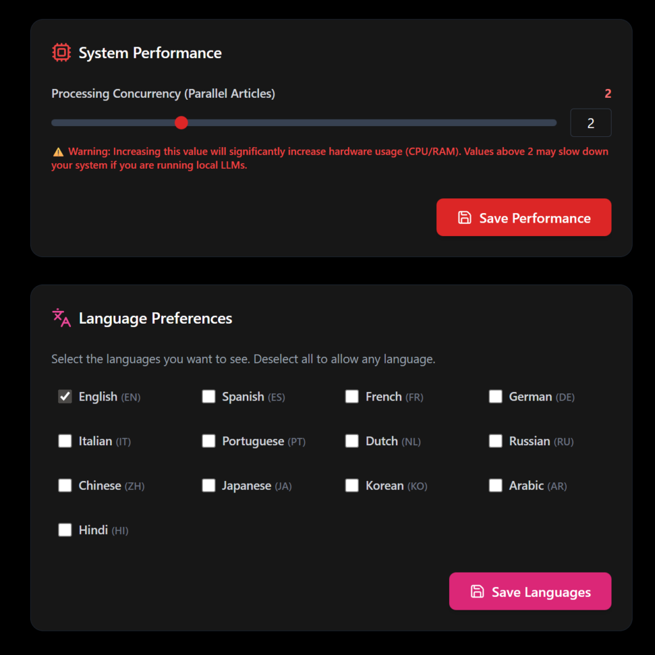Image resolution: width=655 pixels, height=655 pixels.
Task: Check the Italian language option
Action: (65, 441)
